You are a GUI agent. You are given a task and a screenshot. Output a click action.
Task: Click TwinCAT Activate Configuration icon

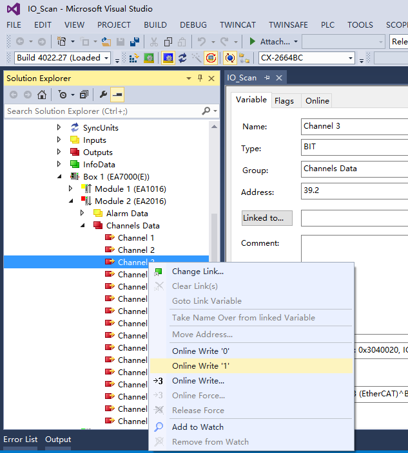coord(134,58)
